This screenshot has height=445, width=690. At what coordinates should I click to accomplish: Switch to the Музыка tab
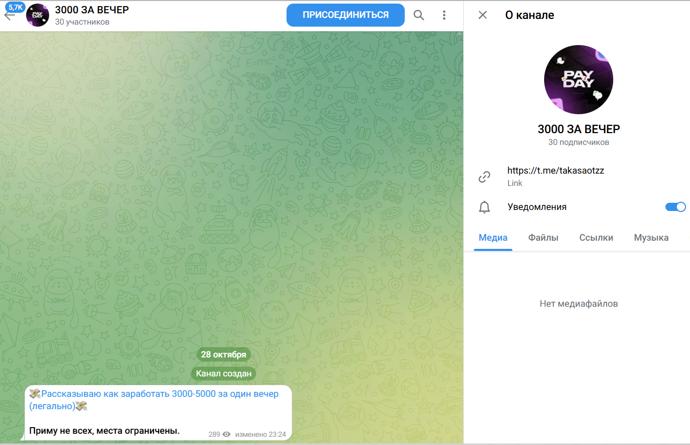pos(651,238)
